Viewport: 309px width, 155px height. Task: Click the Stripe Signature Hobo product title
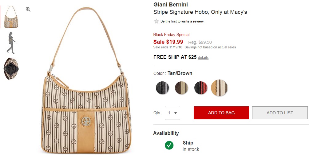(x=200, y=12)
